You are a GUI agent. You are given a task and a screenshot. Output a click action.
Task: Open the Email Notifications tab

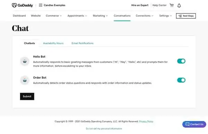click(x=83, y=43)
